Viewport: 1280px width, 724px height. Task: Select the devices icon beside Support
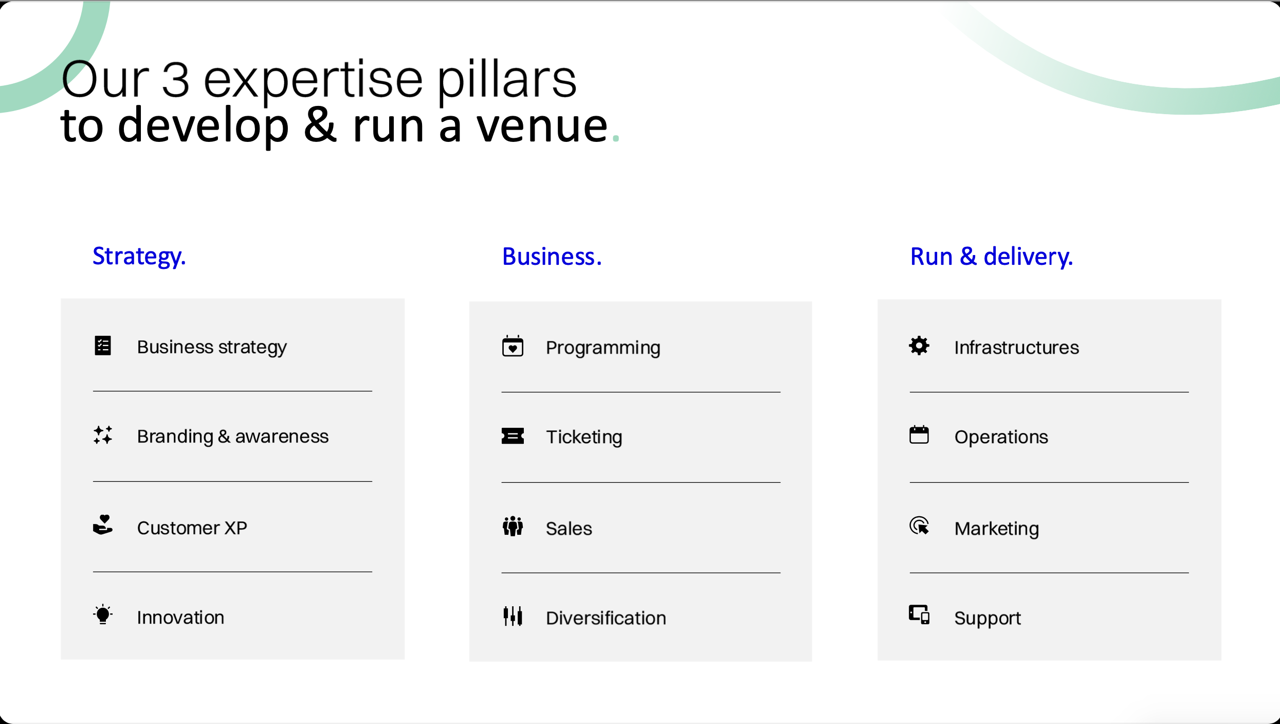pyautogui.click(x=919, y=614)
